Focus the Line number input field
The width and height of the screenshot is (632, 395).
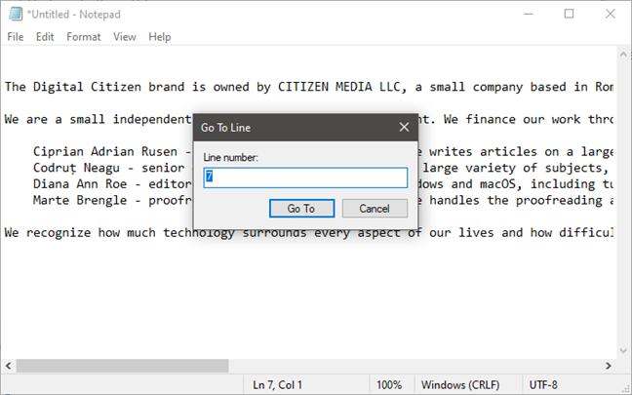(305, 178)
